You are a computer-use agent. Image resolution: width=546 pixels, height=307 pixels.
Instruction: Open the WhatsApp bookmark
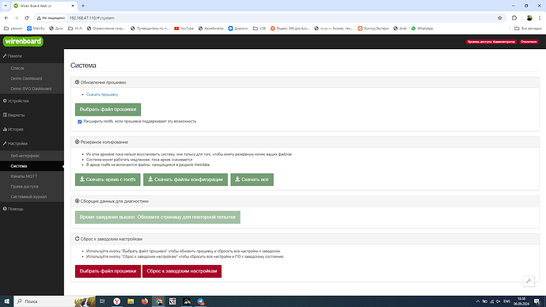[x=422, y=28]
